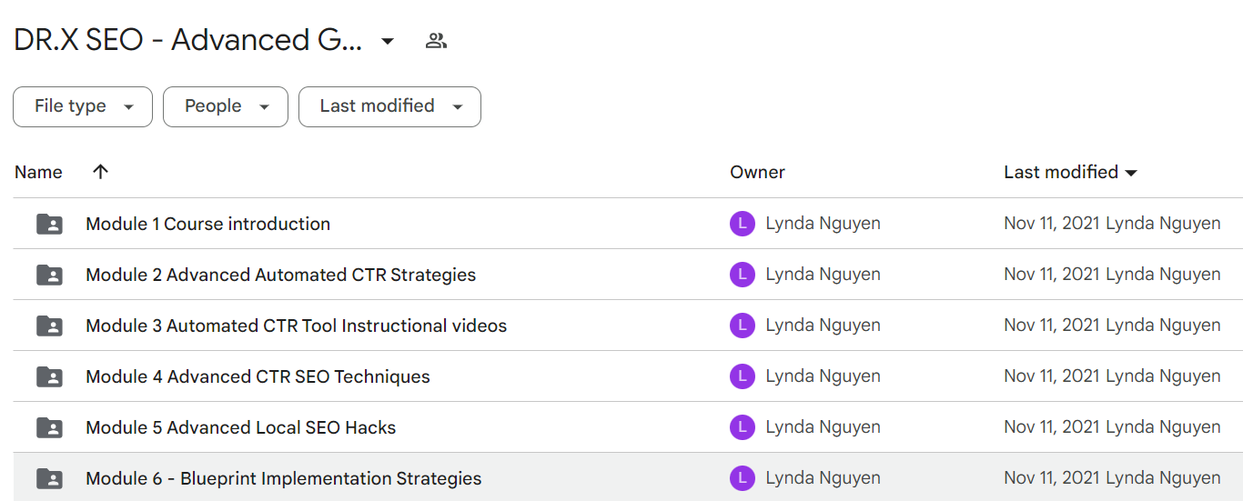Click the Module 2 shared folder icon
1243x501 pixels.
pyautogui.click(x=50, y=275)
